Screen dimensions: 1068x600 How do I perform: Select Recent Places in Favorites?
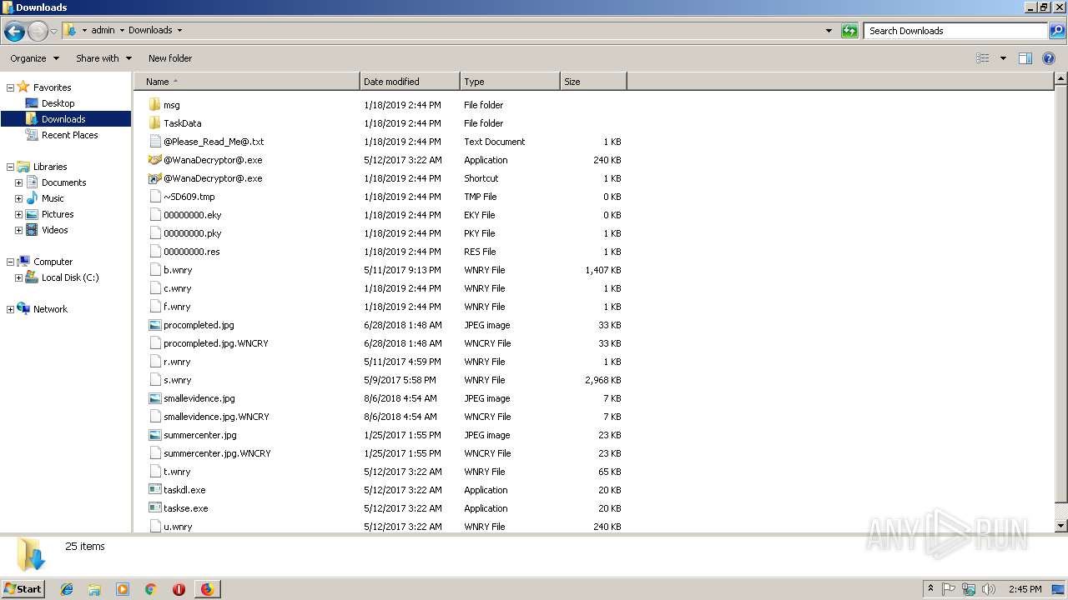pos(69,135)
